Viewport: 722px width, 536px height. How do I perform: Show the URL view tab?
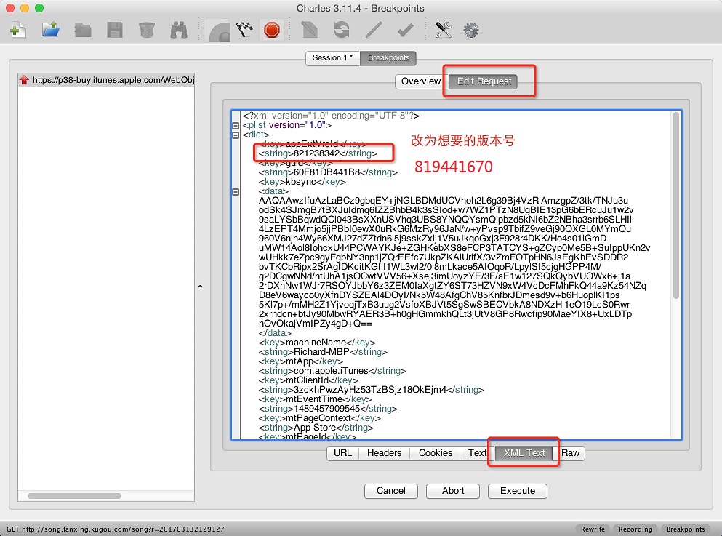(x=342, y=453)
